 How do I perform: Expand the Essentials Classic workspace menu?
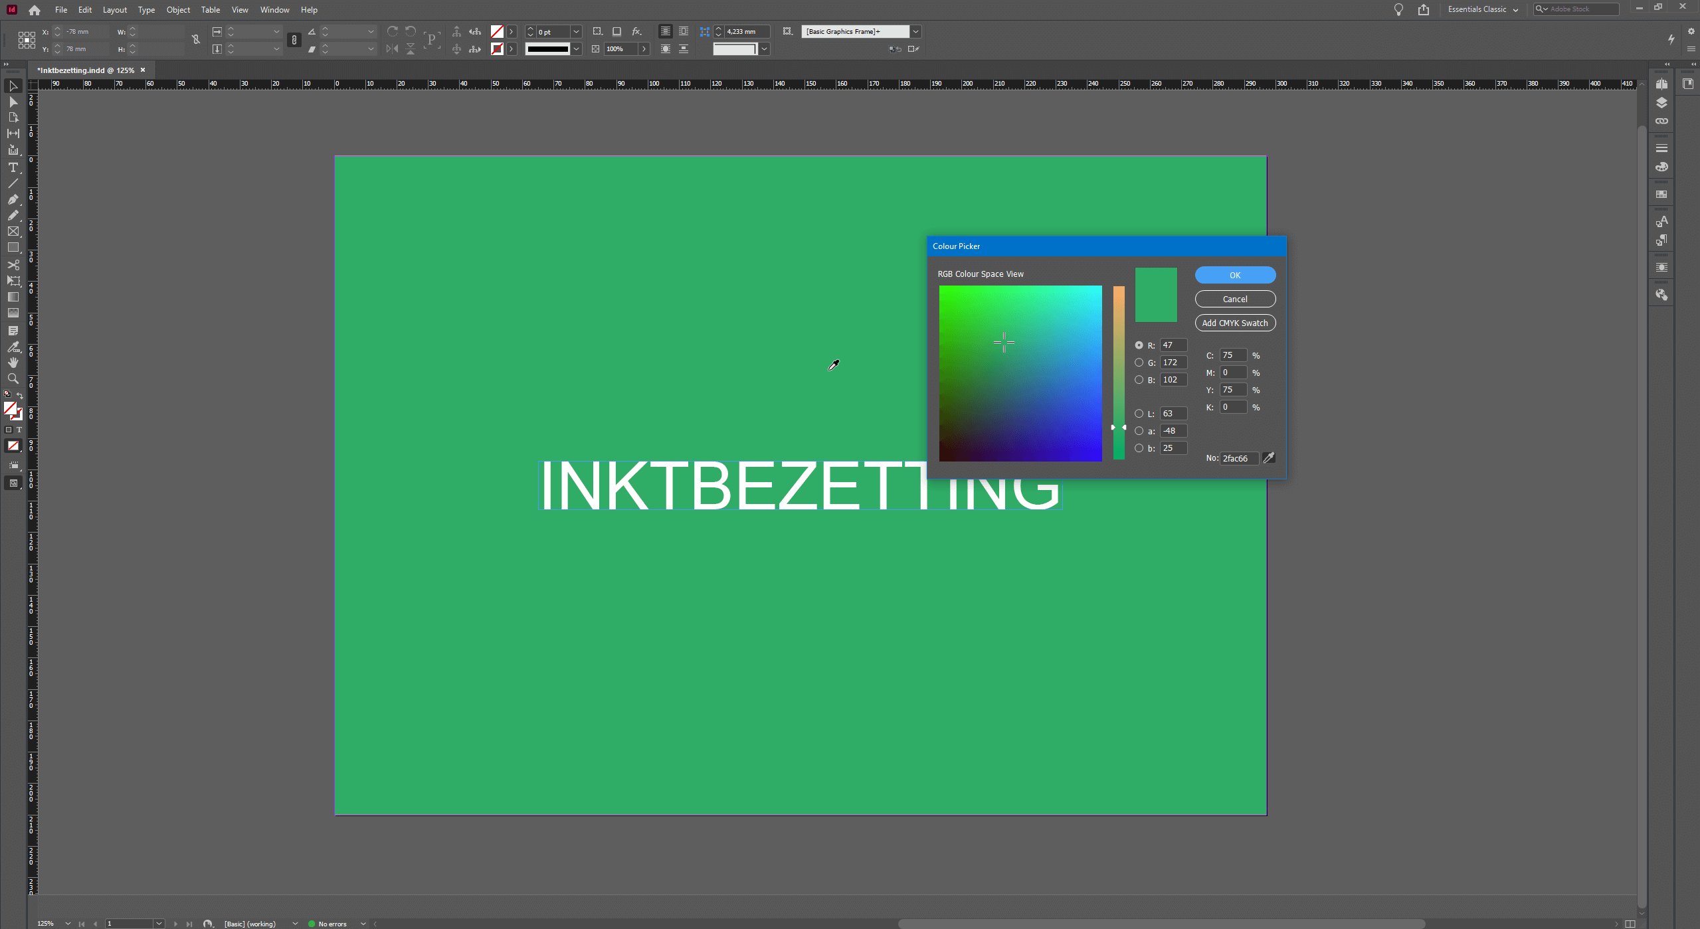pos(1515,10)
